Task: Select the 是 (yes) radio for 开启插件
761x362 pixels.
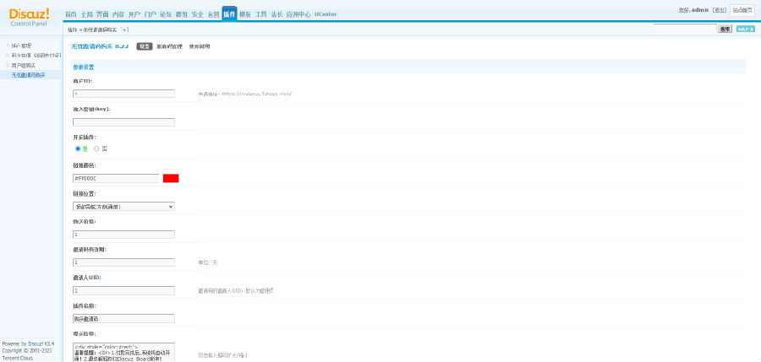Action: 78,149
